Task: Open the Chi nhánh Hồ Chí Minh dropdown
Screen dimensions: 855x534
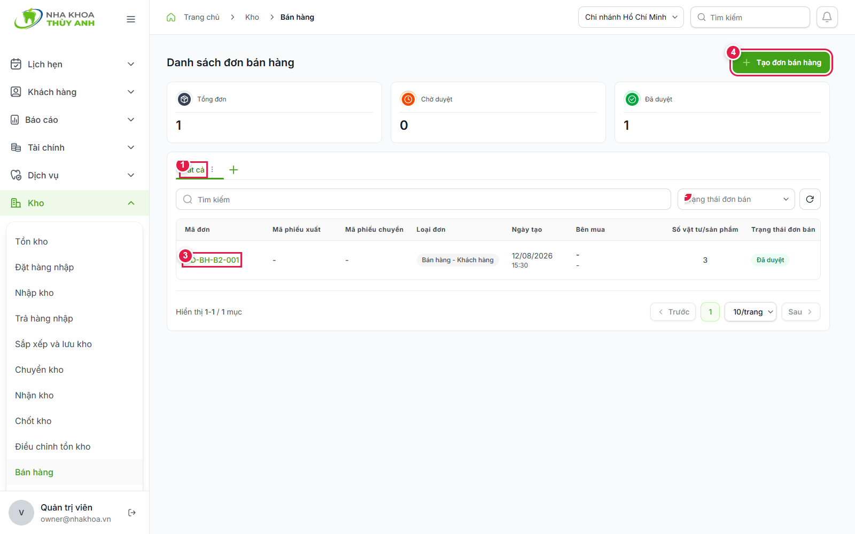Action: tap(631, 17)
